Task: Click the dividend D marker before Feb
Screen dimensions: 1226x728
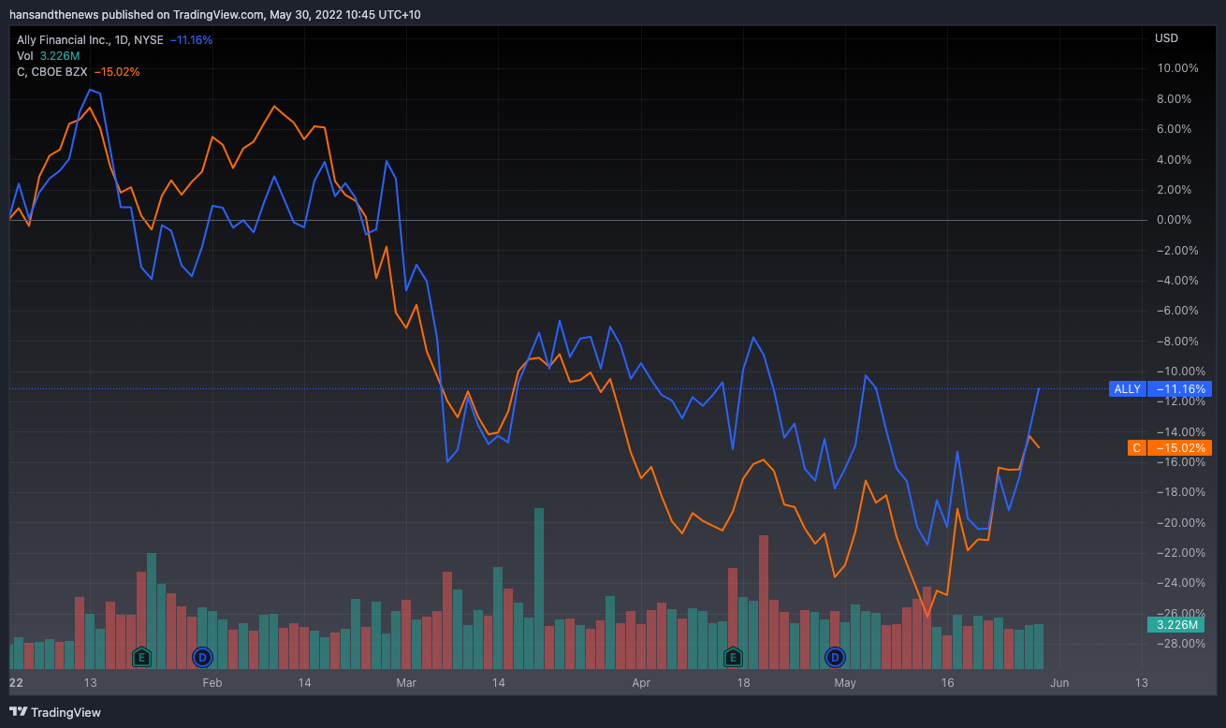Action: [x=201, y=657]
